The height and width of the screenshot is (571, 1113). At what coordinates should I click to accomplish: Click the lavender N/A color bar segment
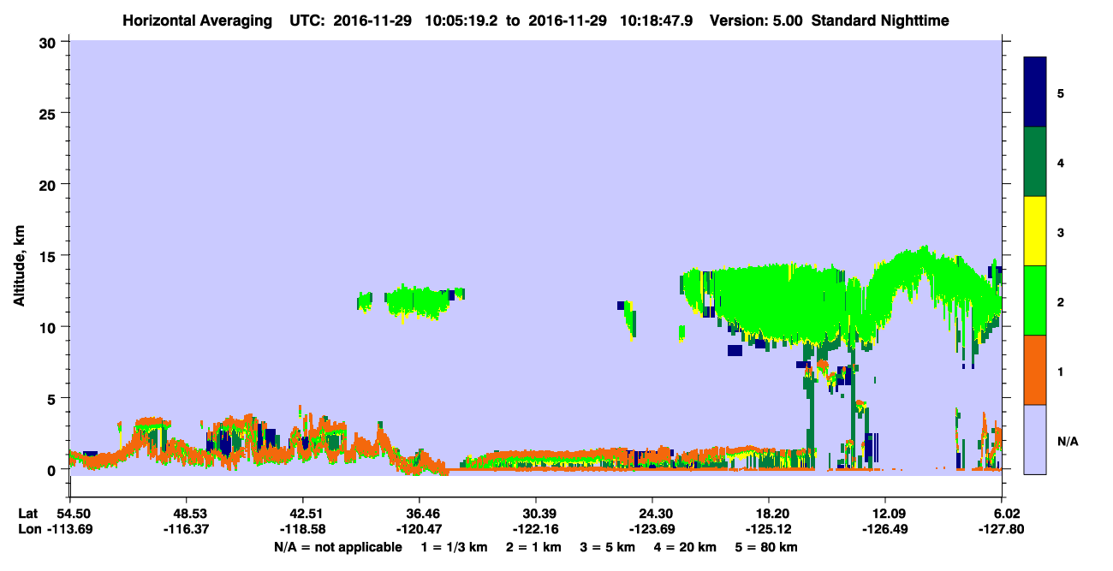[1035, 439]
